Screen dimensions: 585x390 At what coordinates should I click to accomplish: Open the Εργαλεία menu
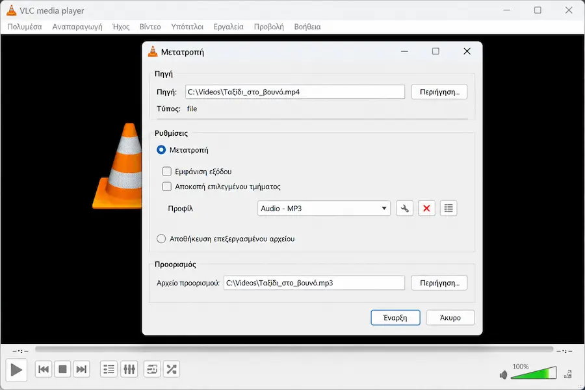pos(228,27)
